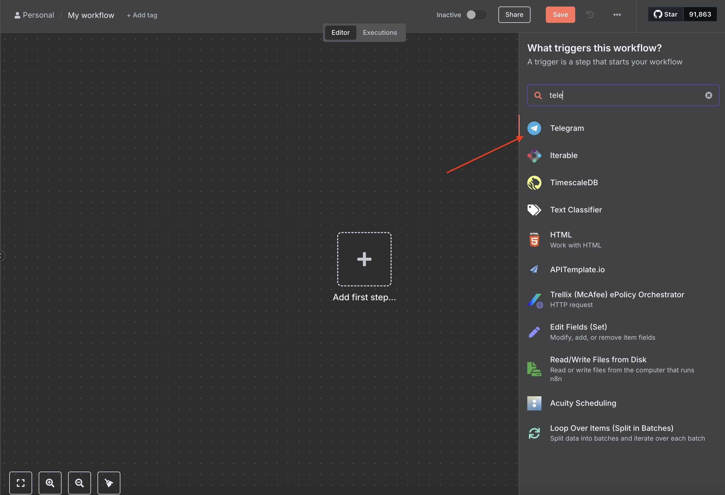This screenshot has width=725, height=495.
Task: View the GitHub star count 91,863
Action: pyautogui.click(x=700, y=14)
